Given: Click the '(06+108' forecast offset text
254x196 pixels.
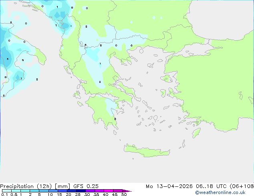Looking at the screenshot, I should [x=242, y=186].
